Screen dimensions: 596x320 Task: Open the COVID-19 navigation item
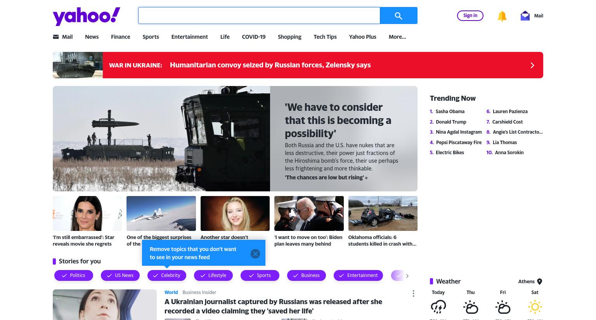click(x=254, y=37)
